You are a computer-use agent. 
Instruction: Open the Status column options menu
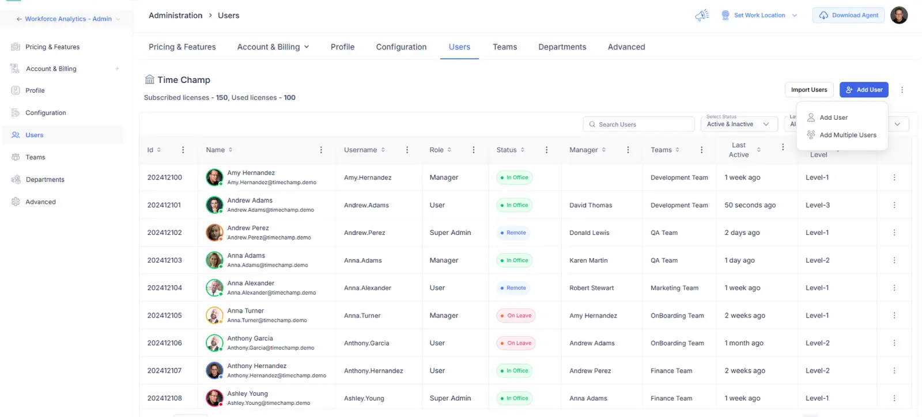pos(546,150)
